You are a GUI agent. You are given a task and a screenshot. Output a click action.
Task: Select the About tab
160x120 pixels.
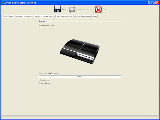[94, 16]
